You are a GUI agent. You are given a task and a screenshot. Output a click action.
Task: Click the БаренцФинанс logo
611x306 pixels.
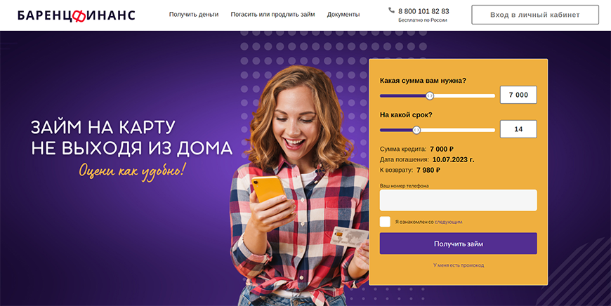pos(77,15)
